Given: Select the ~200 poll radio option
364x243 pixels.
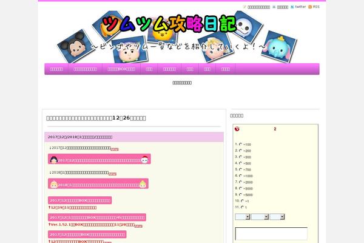Looking at the screenshot, I should (240, 151).
